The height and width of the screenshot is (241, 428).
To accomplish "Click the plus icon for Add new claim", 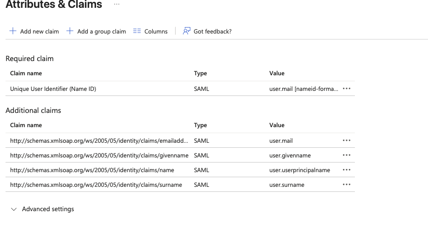I will coord(13,31).
